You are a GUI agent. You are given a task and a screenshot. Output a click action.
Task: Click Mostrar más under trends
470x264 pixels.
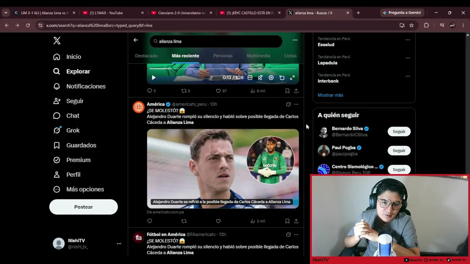(x=330, y=95)
